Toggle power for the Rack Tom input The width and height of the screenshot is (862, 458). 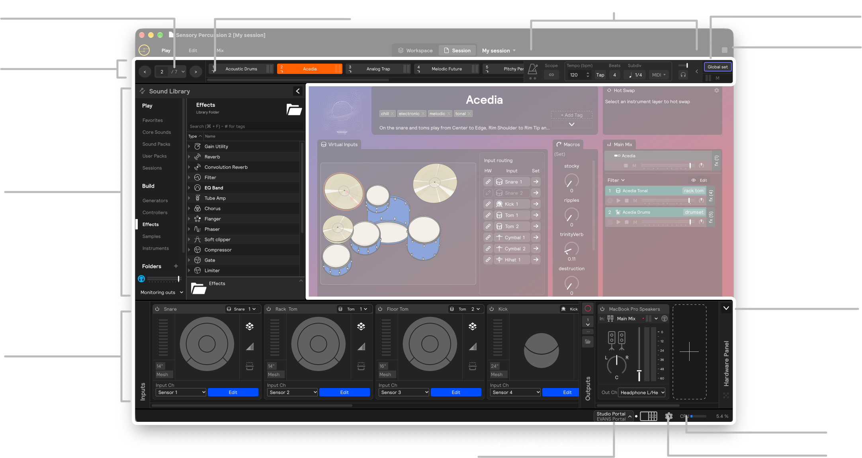coord(269,309)
